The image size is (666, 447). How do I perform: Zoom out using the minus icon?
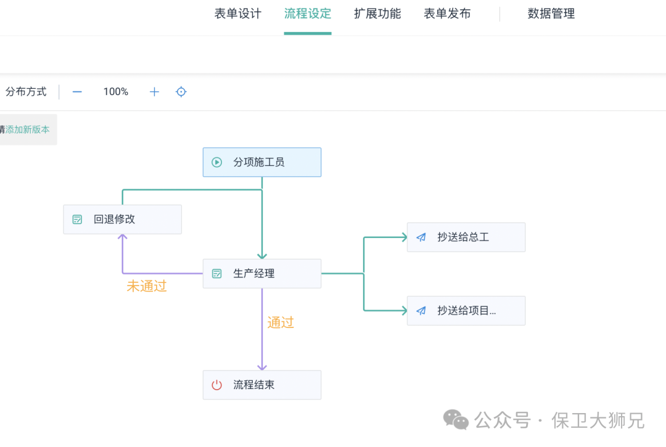pos(76,91)
